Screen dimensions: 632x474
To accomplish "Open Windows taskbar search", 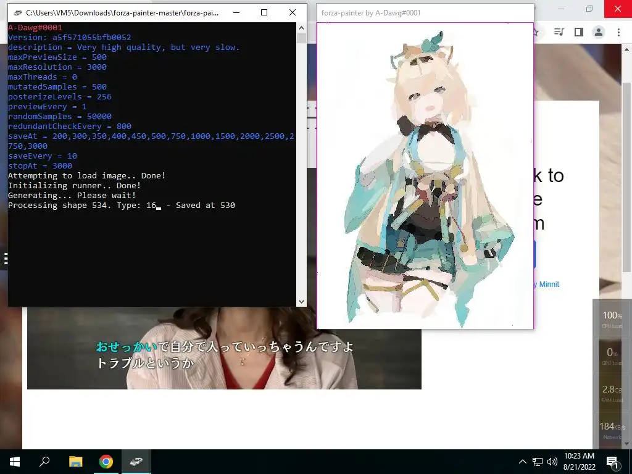I will pyautogui.click(x=44, y=462).
